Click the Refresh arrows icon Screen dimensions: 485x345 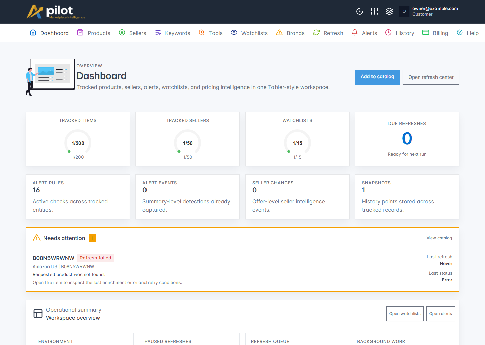[x=316, y=33]
